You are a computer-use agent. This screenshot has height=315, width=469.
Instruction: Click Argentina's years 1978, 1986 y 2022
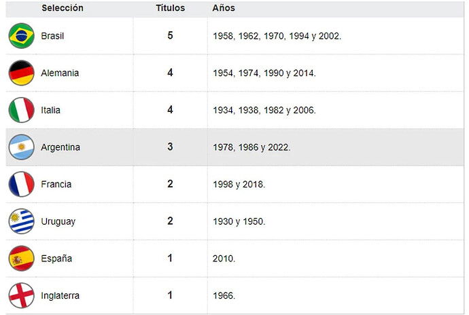click(251, 147)
